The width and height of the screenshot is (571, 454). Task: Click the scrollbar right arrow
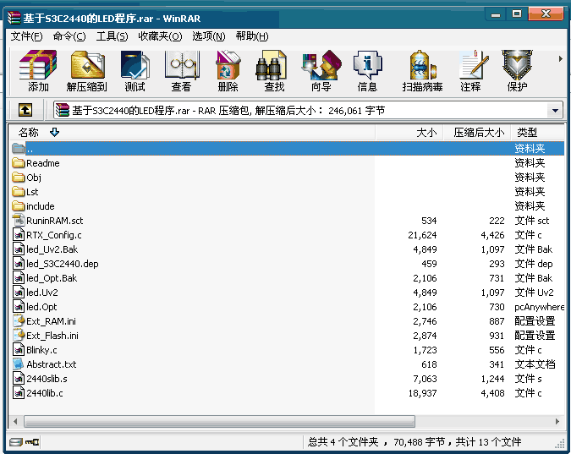point(557,422)
